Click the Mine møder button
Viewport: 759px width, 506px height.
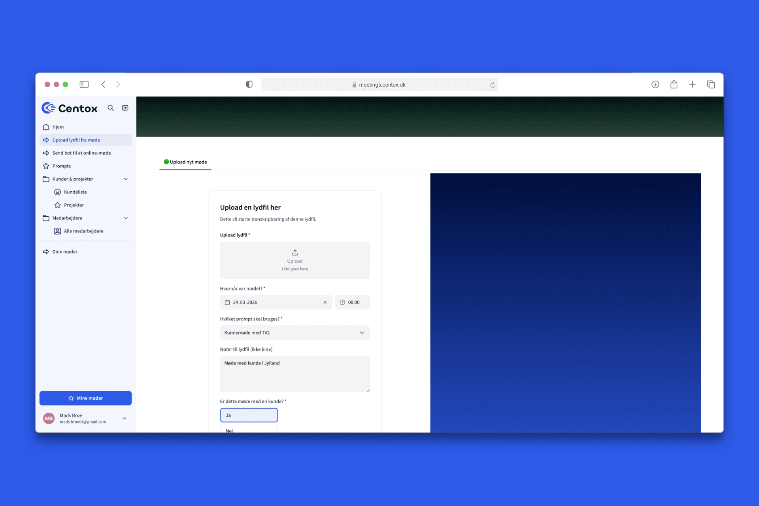coord(85,398)
